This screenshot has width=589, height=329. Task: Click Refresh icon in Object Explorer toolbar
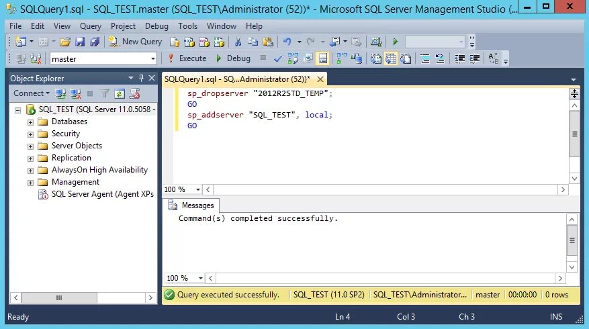coord(120,93)
